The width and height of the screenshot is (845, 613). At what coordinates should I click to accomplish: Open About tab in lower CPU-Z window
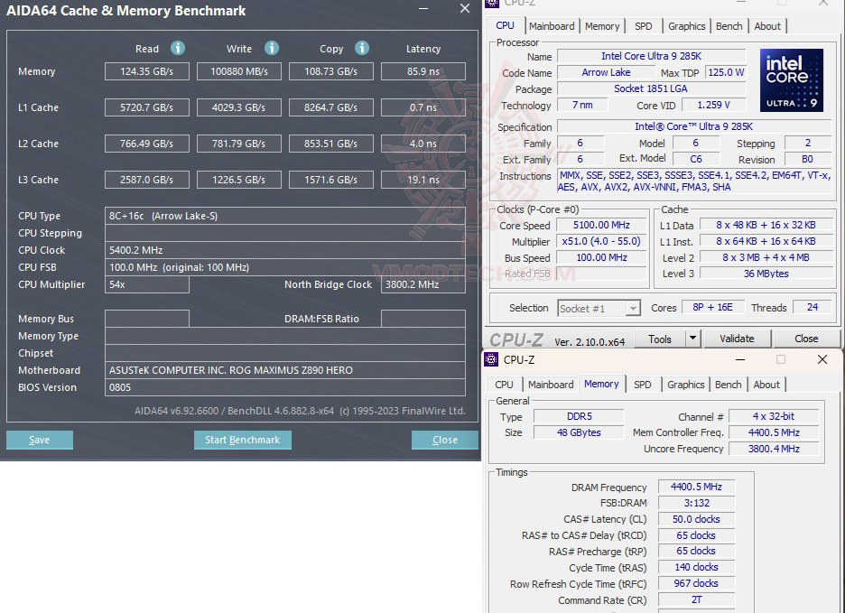point(766,385)
